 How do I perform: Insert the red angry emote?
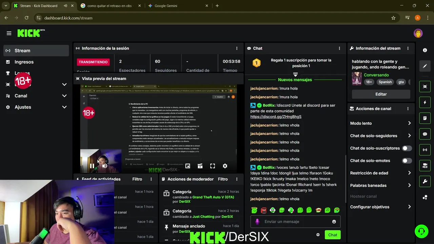pos(263,210)
